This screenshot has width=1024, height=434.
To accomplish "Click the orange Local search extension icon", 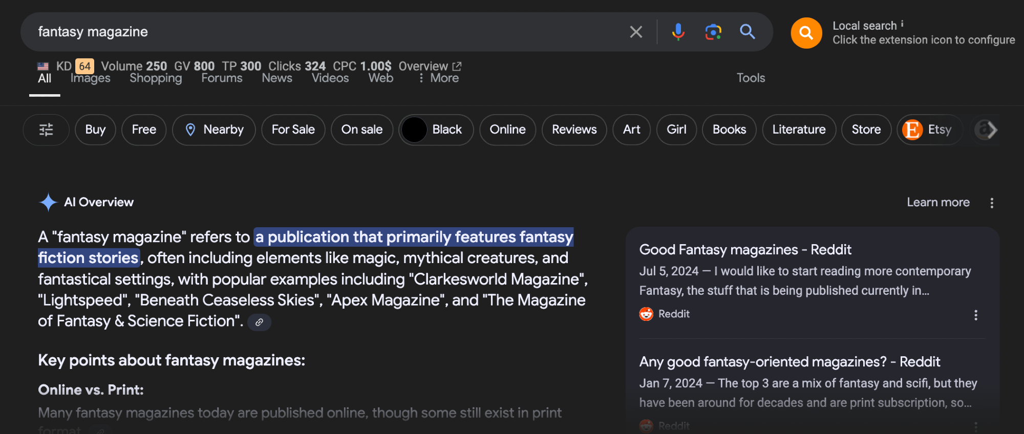I will (806, 33).
